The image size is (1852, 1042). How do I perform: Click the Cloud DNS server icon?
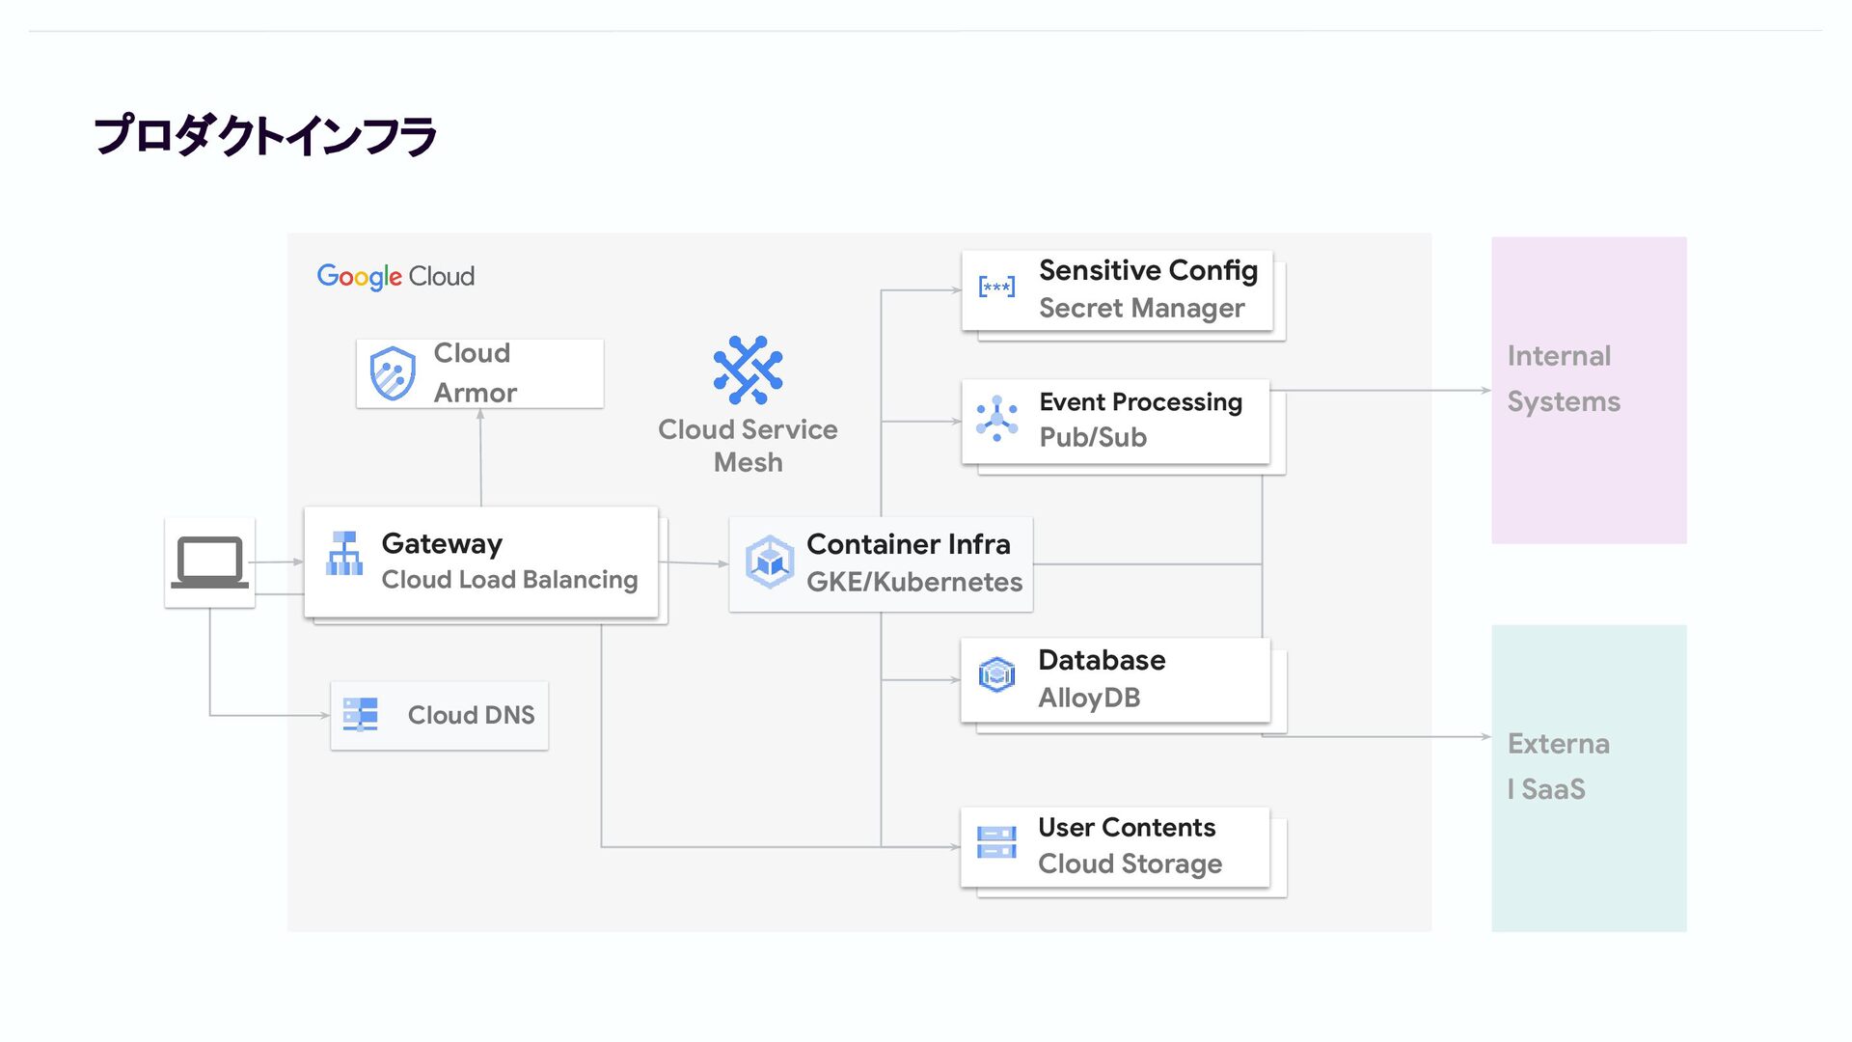pyautogui.click(x=361, y=715)
